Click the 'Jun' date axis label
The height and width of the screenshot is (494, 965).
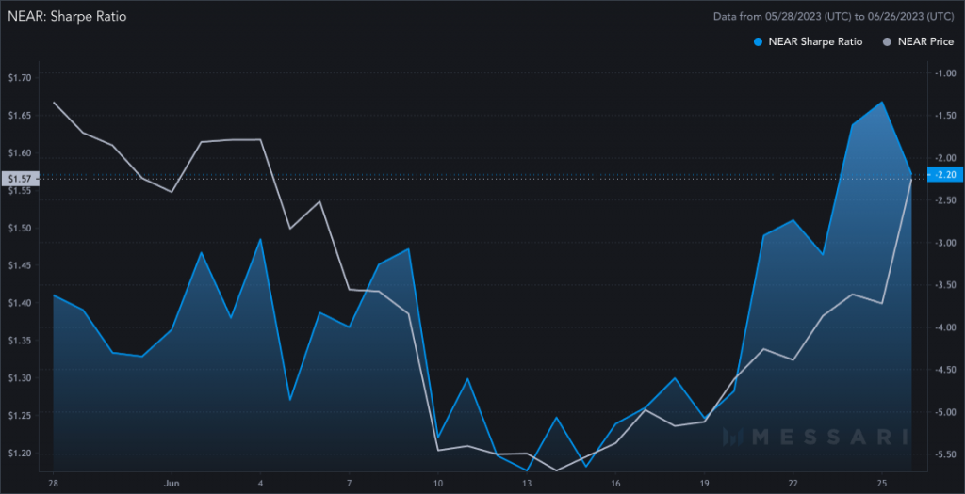click(x=172, y=483)
